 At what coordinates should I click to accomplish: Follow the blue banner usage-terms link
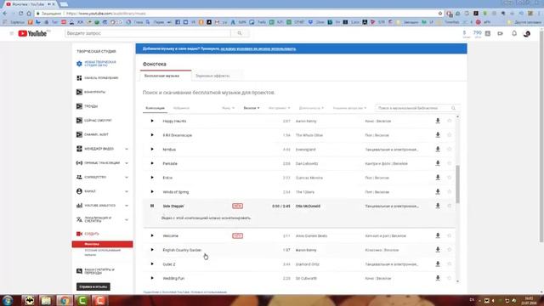(258, 49)
